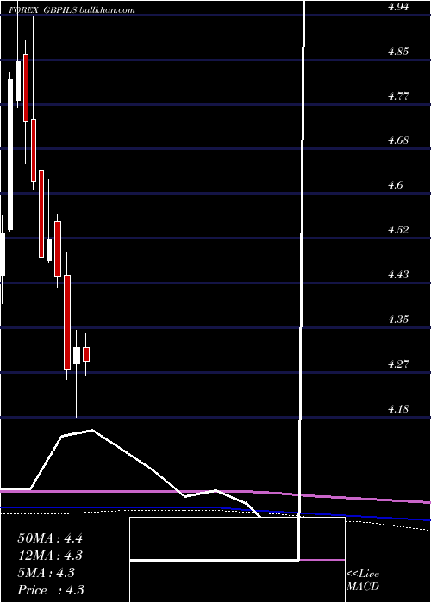Click the 4.43 price axis label
This screenshot has width=431, height=603.
pos(398,274)
